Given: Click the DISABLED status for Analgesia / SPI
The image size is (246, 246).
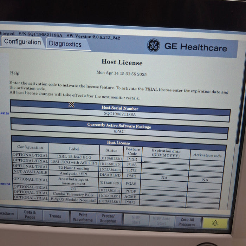Looking at the screenshot, I should point(110,175).
